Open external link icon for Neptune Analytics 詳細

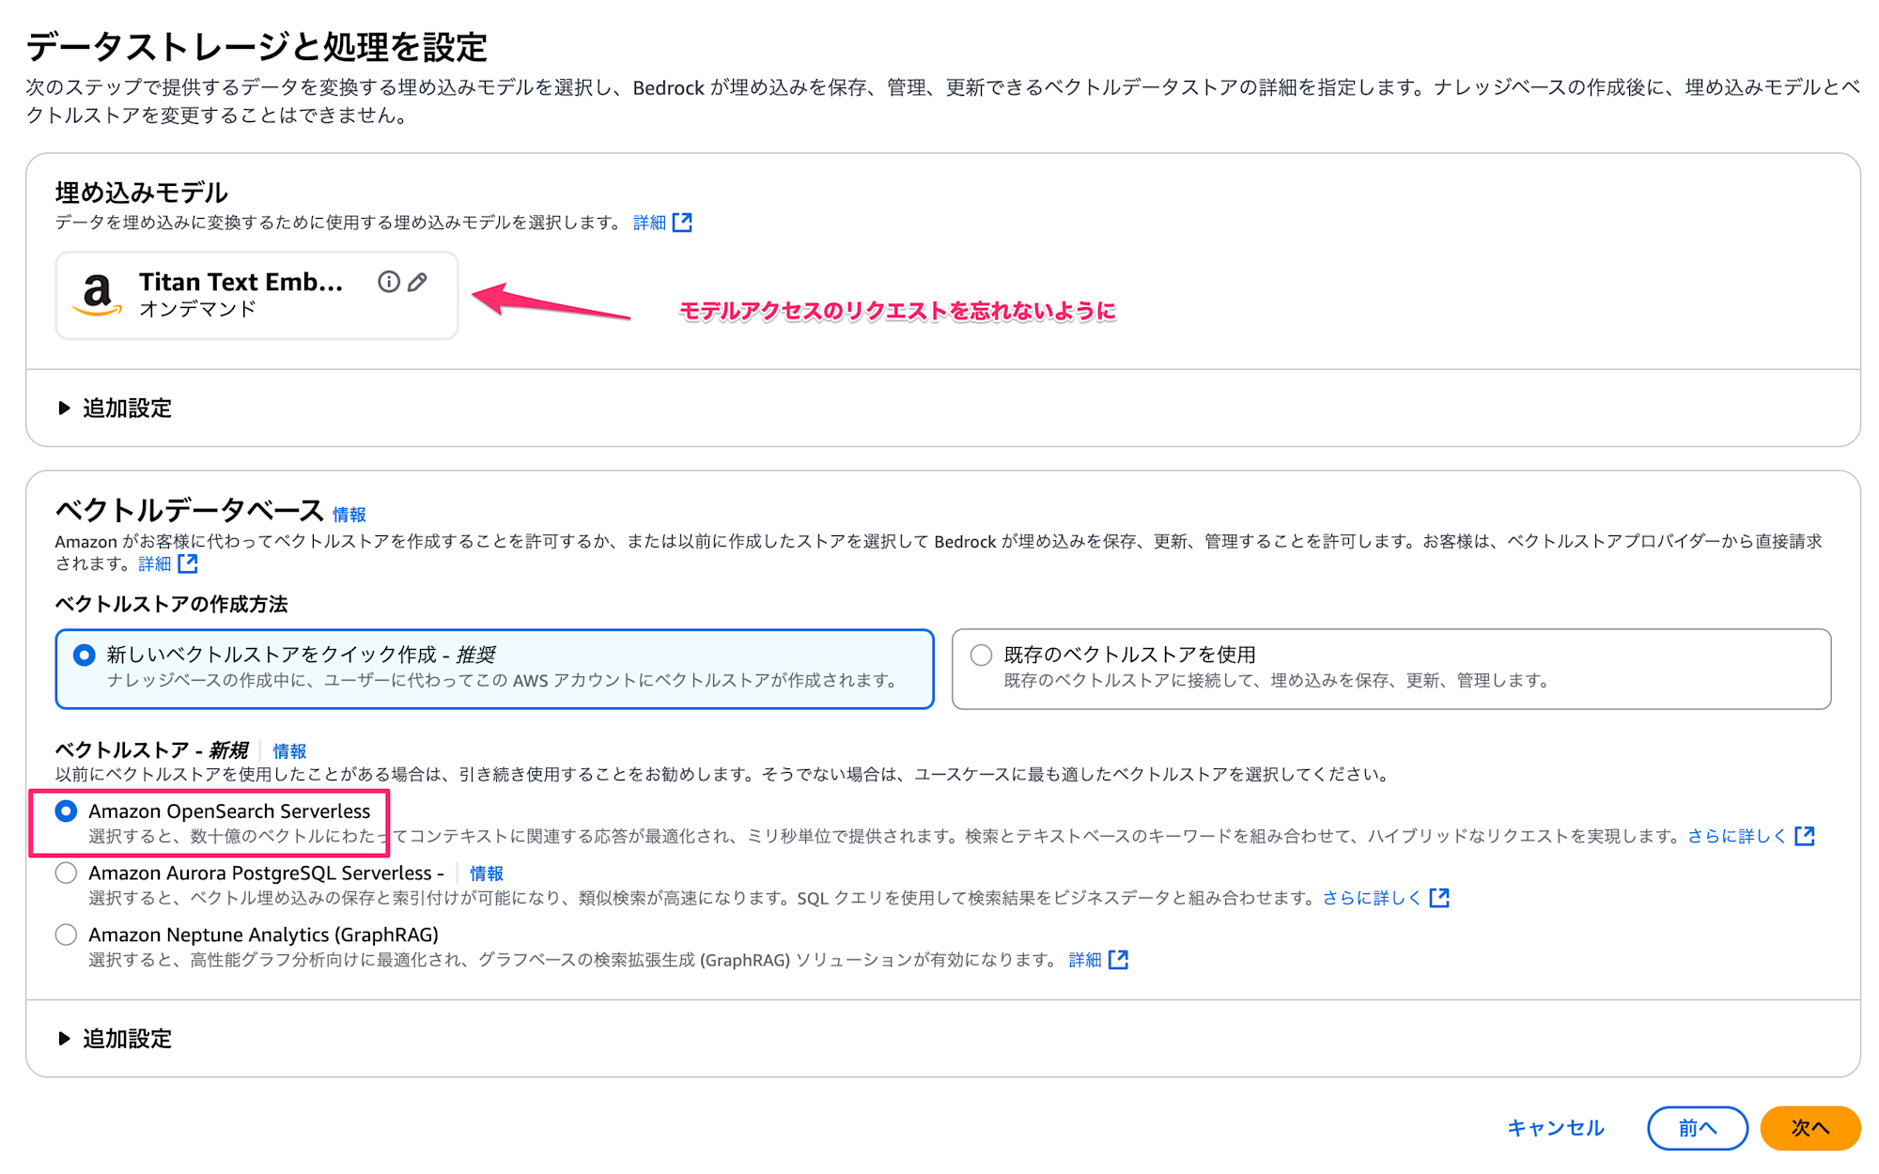pos(1118,960)
